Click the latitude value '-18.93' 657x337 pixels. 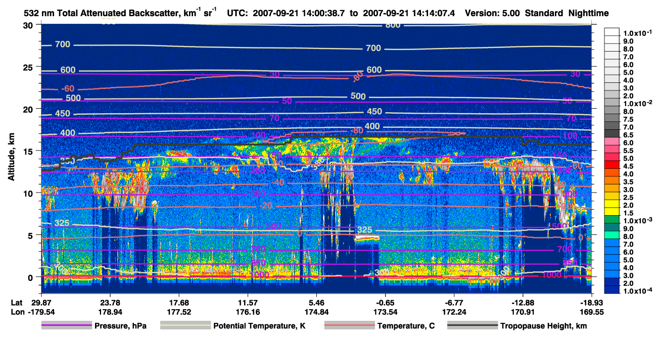pyautogui.click(x=591, y=302)
